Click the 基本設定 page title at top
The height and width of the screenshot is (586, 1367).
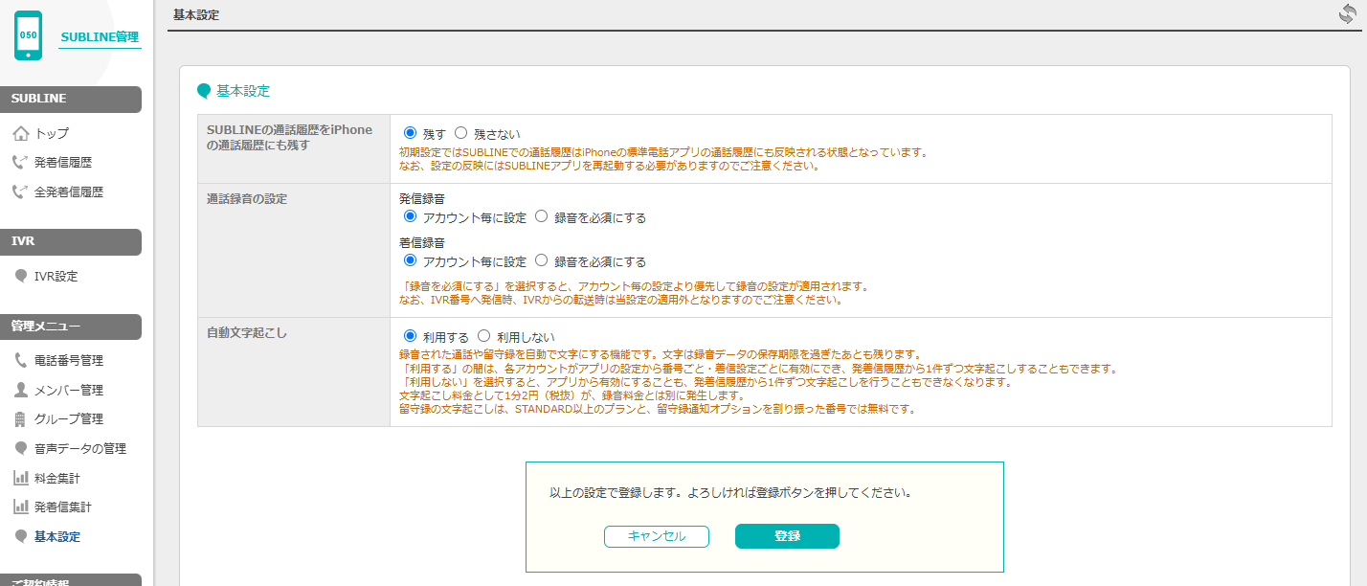click(196, 14)
